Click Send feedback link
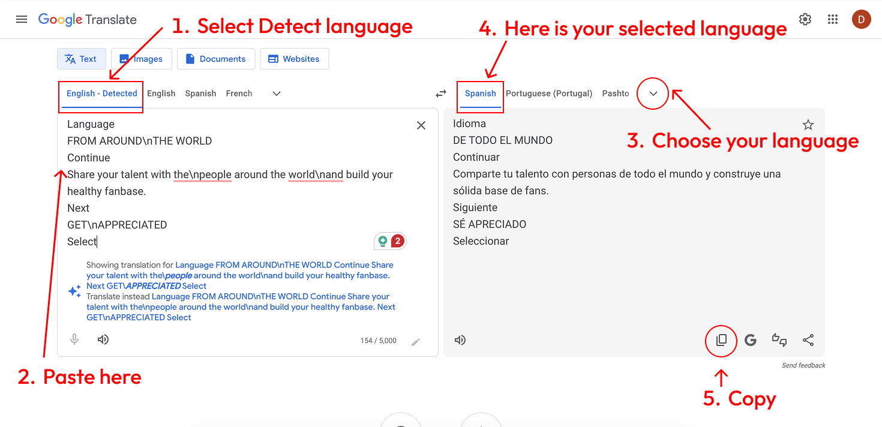 click(803, 365)
